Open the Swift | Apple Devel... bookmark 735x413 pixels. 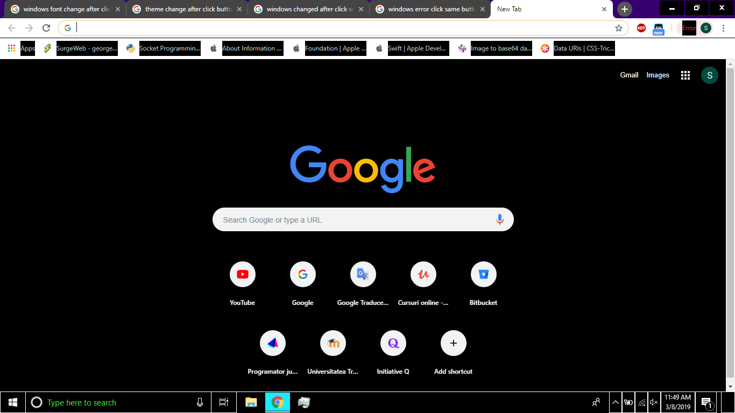(x=412, y=48)
